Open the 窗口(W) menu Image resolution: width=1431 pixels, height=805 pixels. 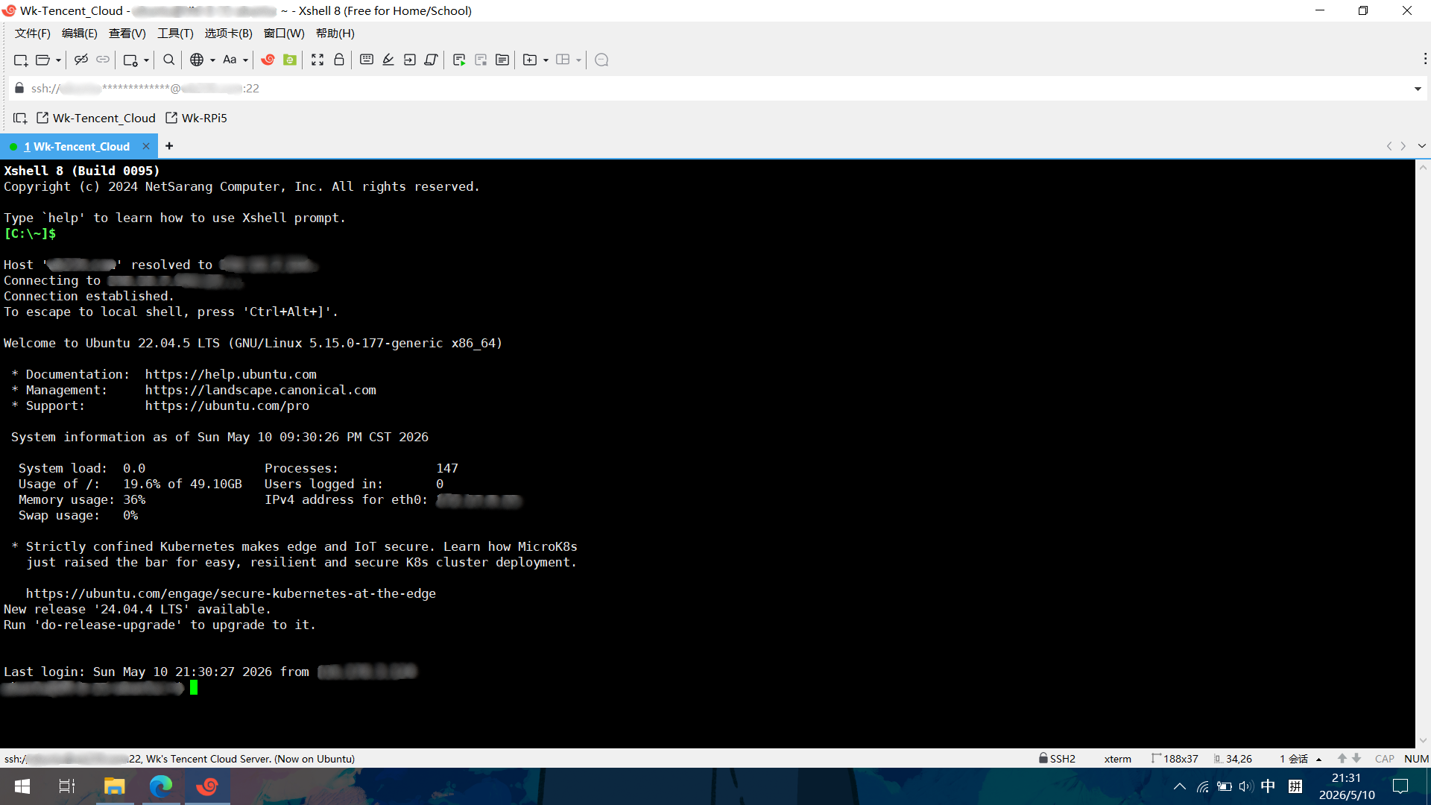click(x=284, y=34)
